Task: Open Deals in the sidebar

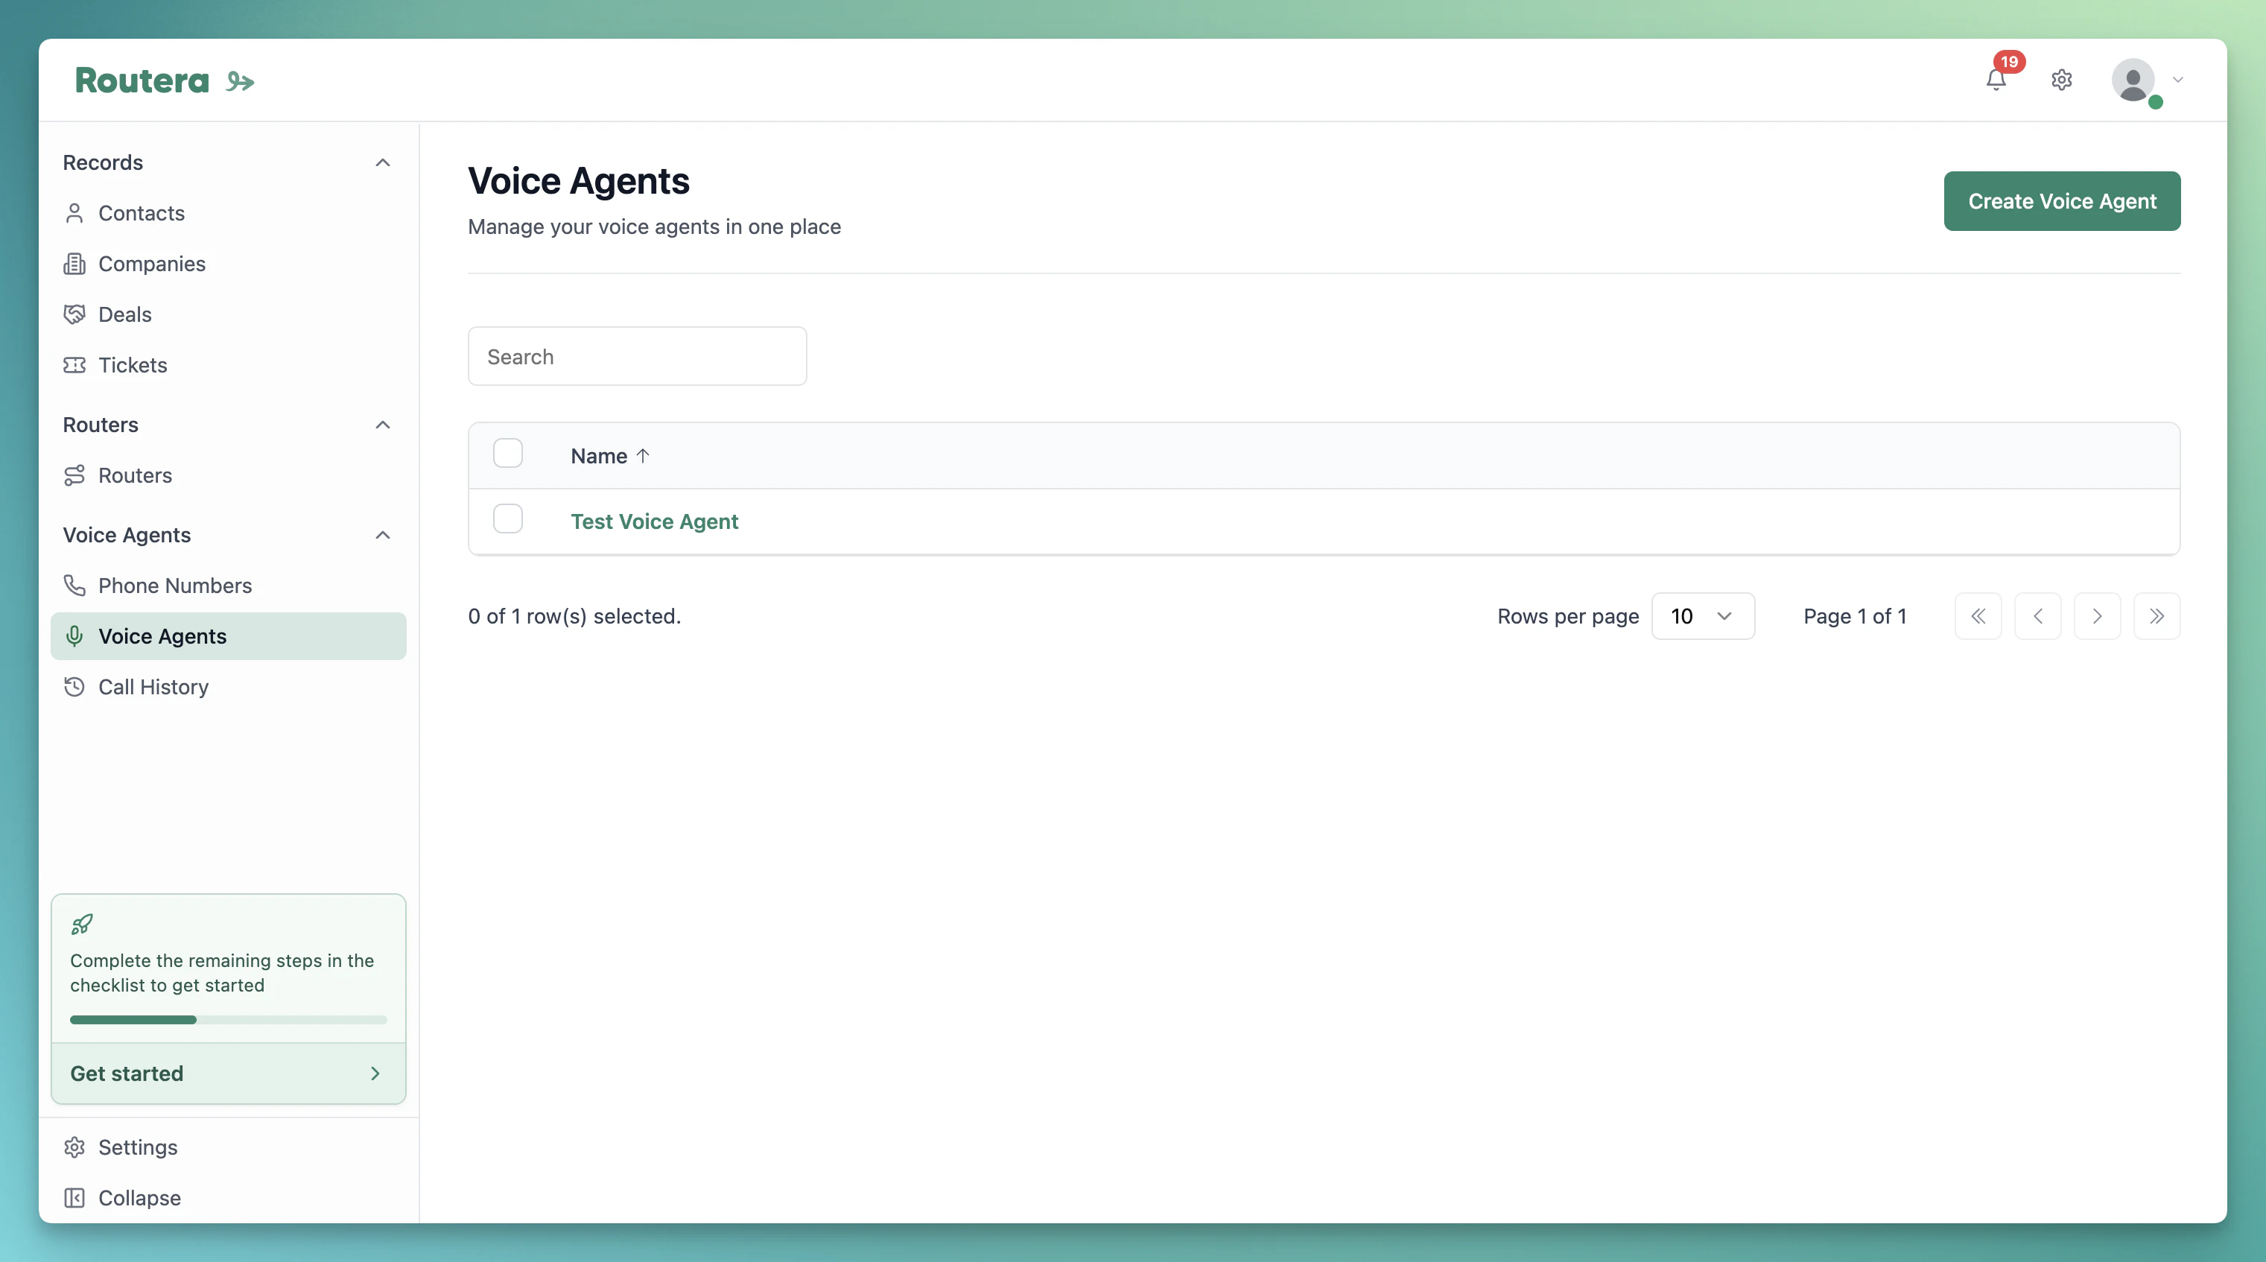Action: coord(229,314)
